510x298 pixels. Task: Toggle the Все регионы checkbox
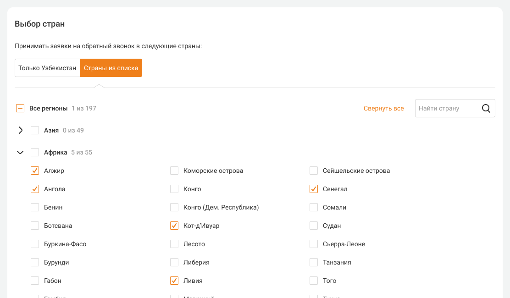click(20, 109)
